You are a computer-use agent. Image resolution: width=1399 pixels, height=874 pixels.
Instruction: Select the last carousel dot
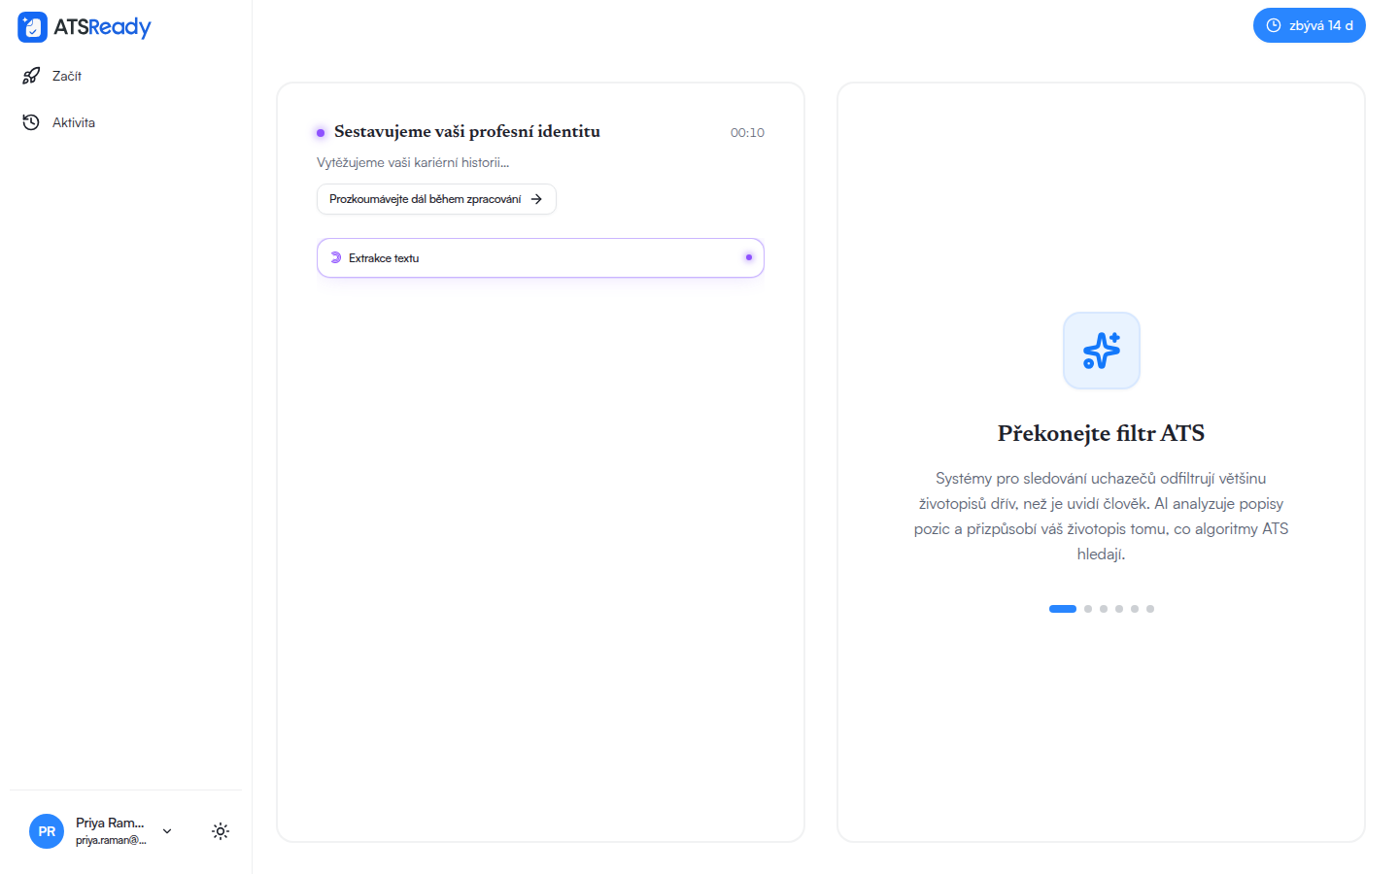pyautogui.click(x=1150, y=609)
